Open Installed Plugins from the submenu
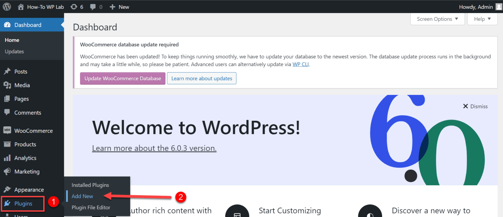This screenshot has width=503, height=217. (x=90, y=185)
